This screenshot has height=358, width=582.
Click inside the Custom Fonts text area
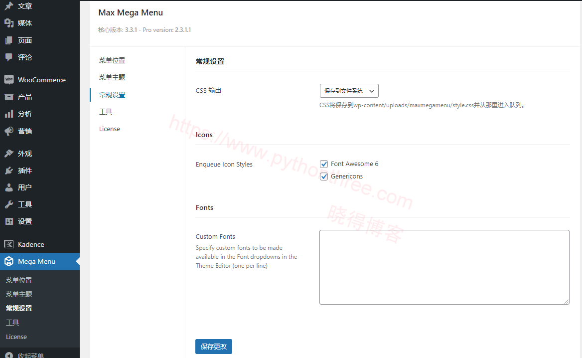443,267
